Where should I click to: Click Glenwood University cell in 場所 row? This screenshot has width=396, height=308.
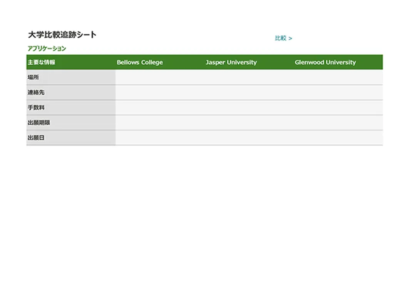[x=338, y=77]
